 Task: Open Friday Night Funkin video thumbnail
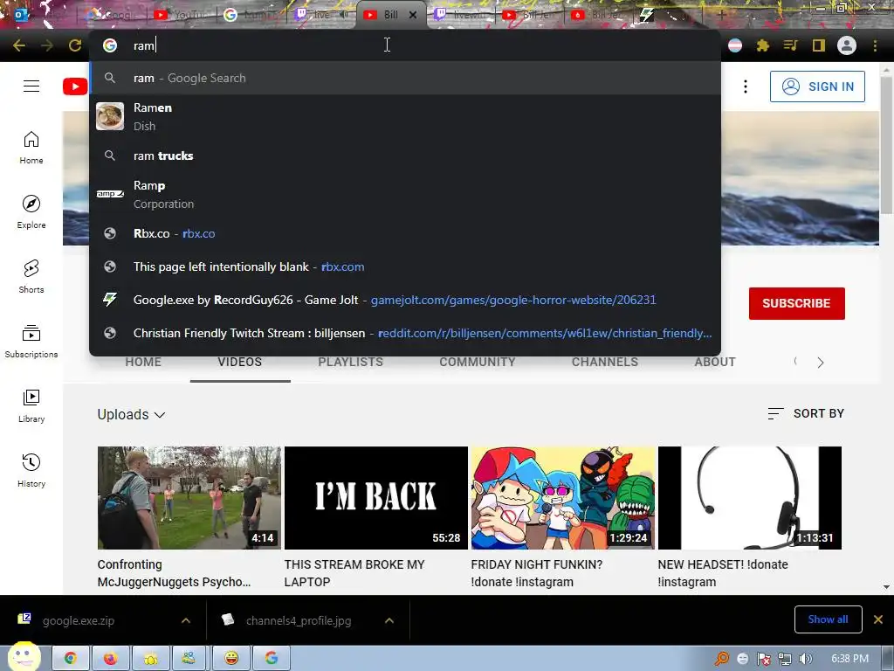coord(563,498)
